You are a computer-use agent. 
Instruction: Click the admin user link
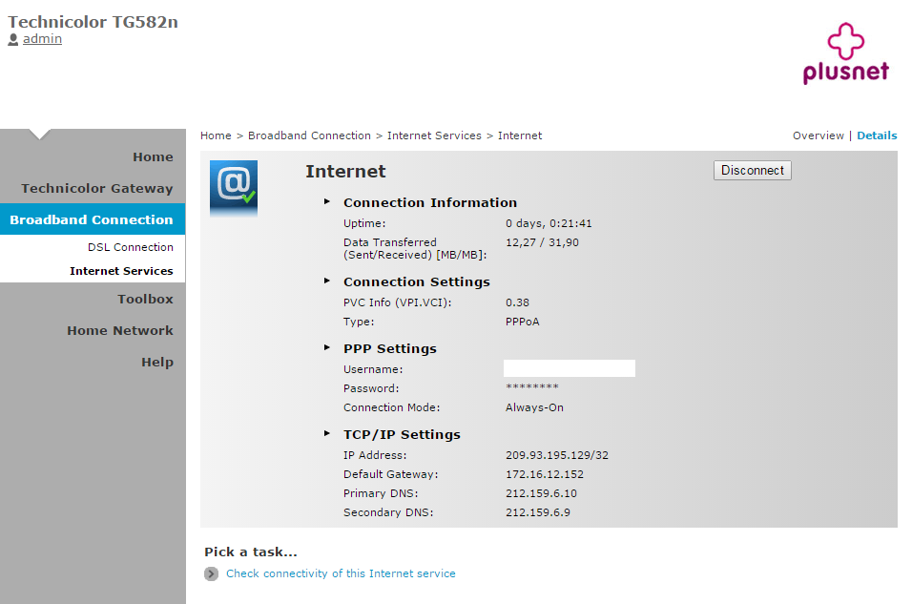click(x=42, y=39)
